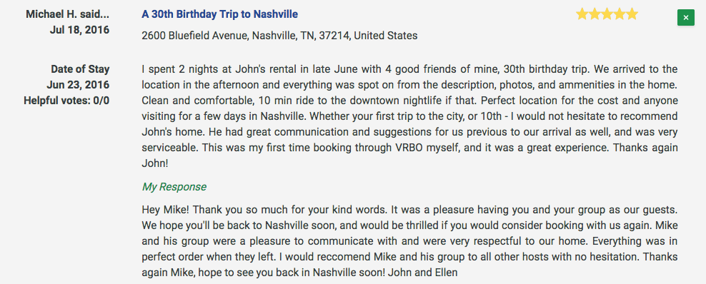The width and height of the screenshot is (706, 284).
Task: Click the 2600 Bluefield Avenue address line
Action: [279, 36]
